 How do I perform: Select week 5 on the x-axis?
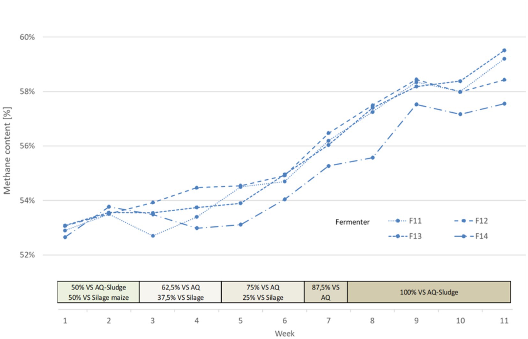pyautogui.click(x=240, y=320)
